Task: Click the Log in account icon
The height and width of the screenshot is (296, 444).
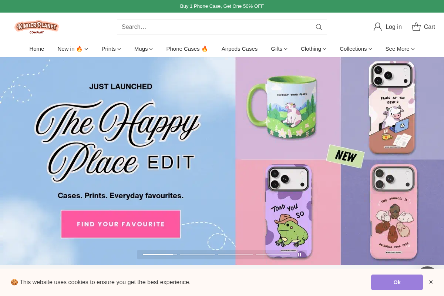Action: pyautogui.click(x=377, y=27)
